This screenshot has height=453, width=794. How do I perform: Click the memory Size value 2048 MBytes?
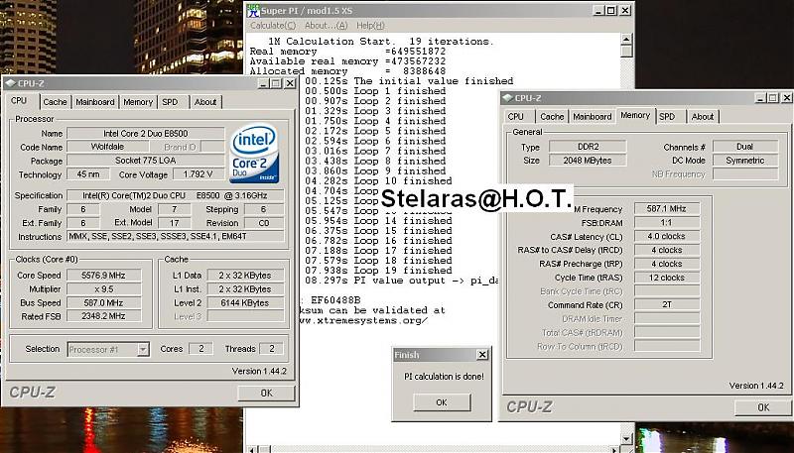click(588, 161)
